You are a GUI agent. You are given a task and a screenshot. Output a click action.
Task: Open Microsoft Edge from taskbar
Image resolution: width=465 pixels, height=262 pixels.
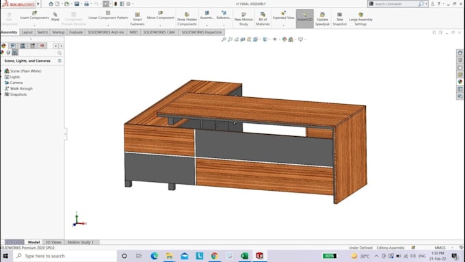tap(155, 256)
